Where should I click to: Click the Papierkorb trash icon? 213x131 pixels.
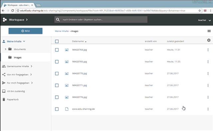point(4,99)
